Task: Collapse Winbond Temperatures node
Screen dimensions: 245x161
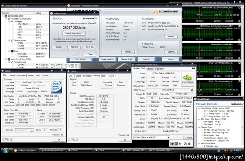Action: (x=9, y=40)
